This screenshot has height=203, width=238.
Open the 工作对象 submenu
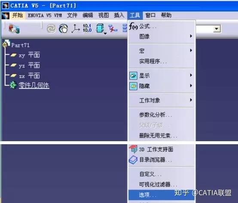click(x=162, y=100)
